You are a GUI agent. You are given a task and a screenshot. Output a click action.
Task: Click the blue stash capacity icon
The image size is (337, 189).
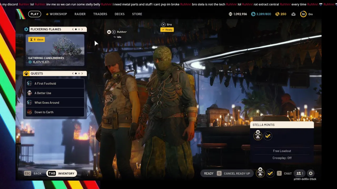(x=253, y=14)
